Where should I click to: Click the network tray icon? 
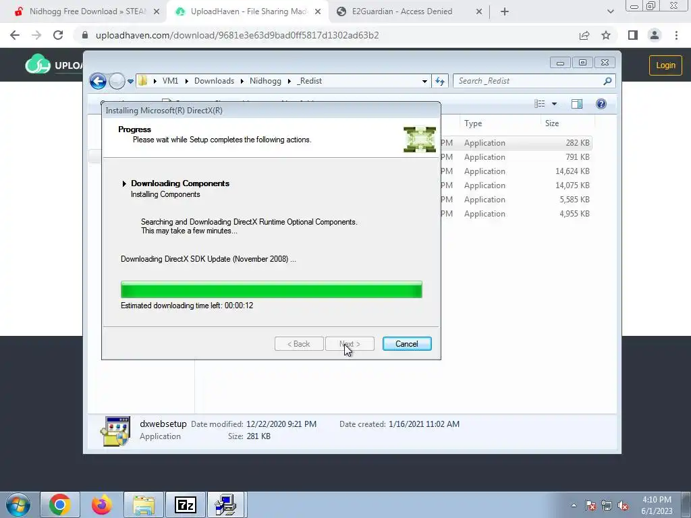click(x=607, y=506)
